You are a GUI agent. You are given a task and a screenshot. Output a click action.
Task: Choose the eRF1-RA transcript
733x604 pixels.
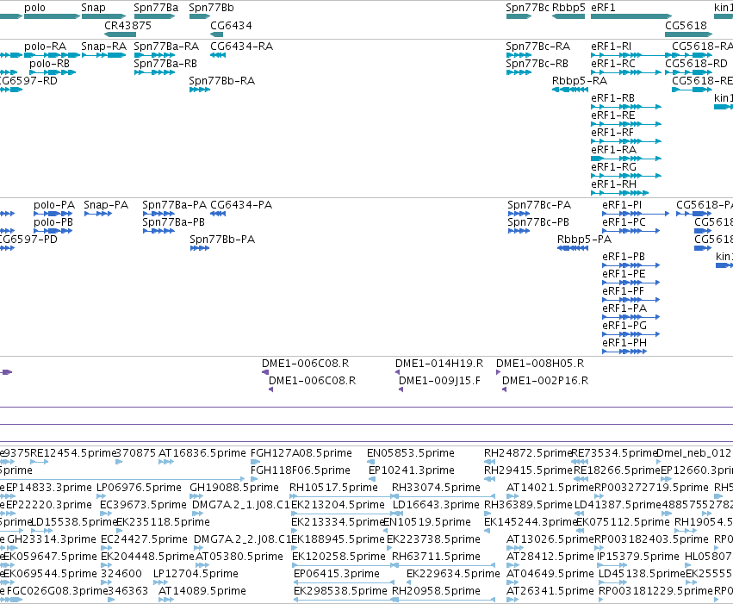pos(626,159)
